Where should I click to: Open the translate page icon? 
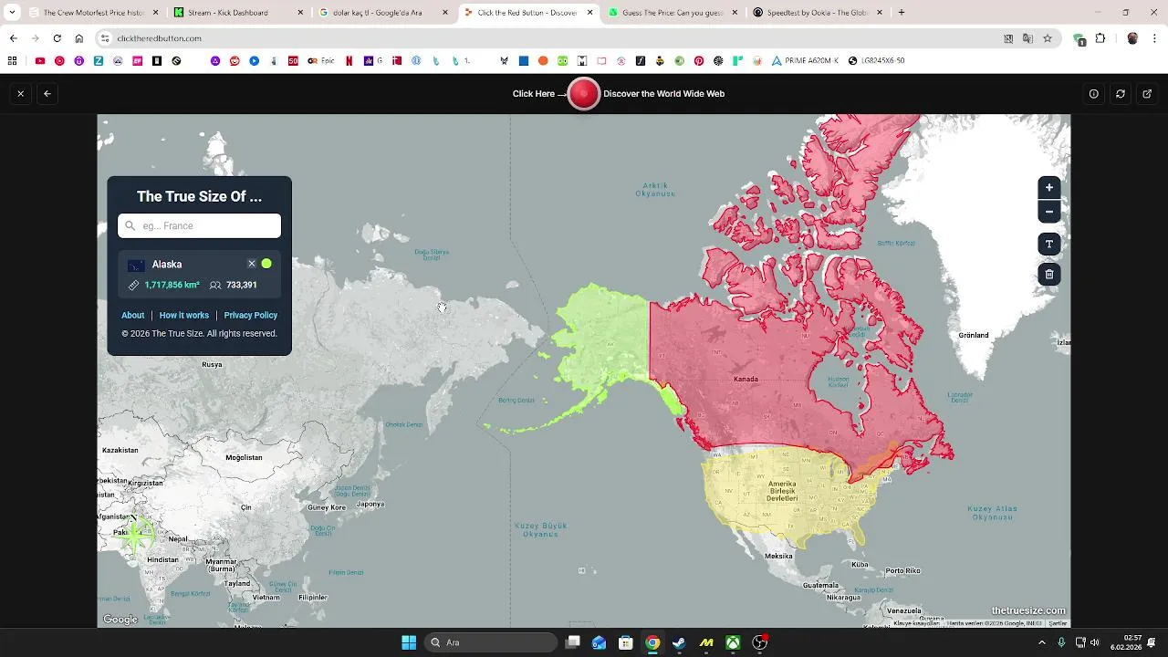pos(1027,38)
